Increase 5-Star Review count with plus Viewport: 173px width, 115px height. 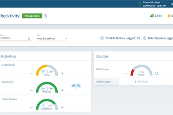(62, 107)
